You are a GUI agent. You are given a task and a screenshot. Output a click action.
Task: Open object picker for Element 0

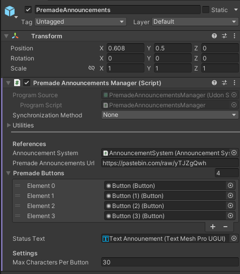pyautogui.click(x=230, y=185)
